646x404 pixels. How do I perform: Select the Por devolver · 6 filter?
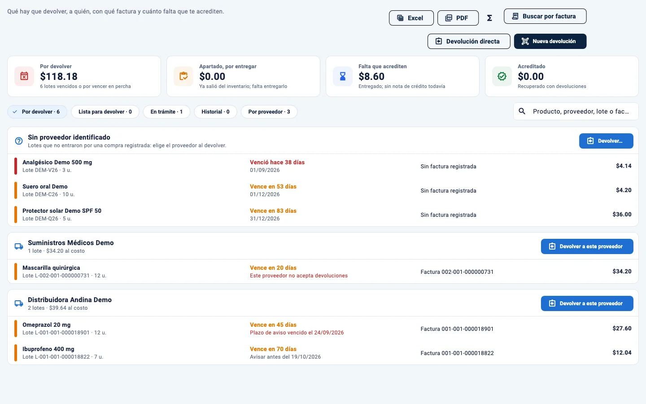coord(37,112)
